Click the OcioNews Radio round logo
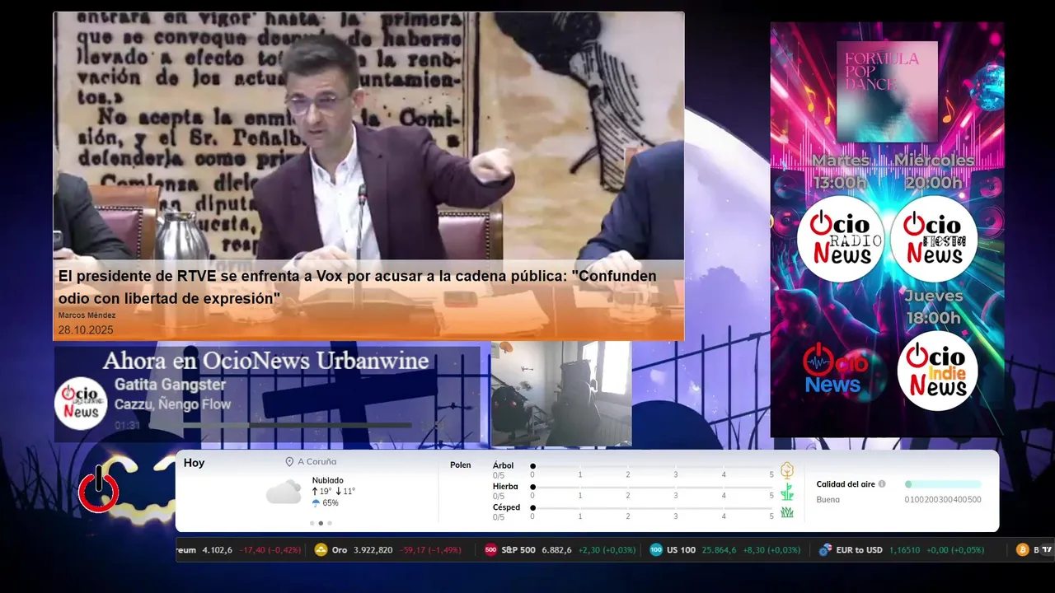This screenshot has width=1055, height=593. [841, 238]
